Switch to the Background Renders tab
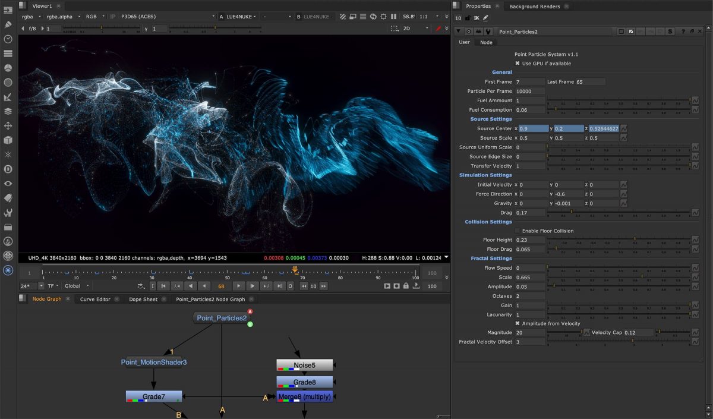Image resolution: width=713 pixels, height=419 pixels. click(534, 6)
